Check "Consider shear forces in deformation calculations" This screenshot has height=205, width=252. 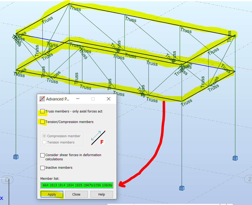point(42,155)
